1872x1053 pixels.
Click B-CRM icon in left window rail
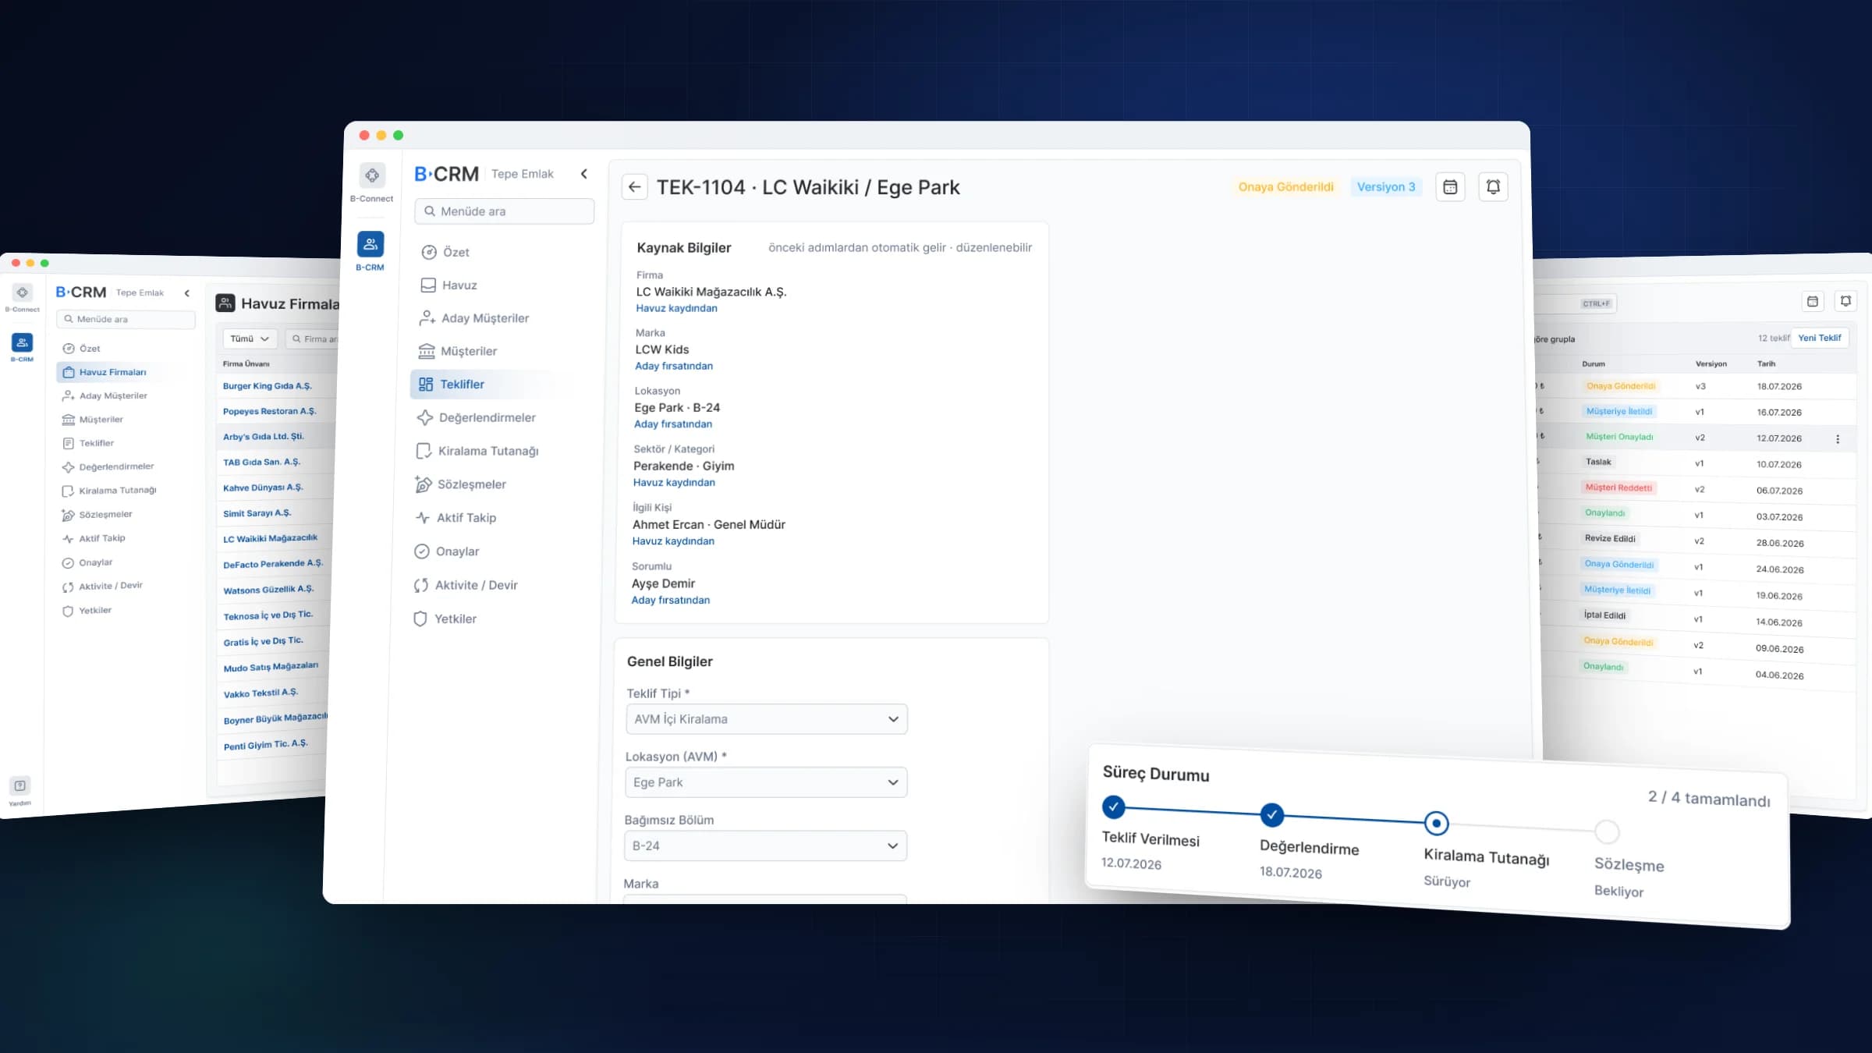[22, 342]
